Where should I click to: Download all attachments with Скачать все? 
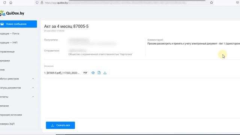[x=60, y=125]
